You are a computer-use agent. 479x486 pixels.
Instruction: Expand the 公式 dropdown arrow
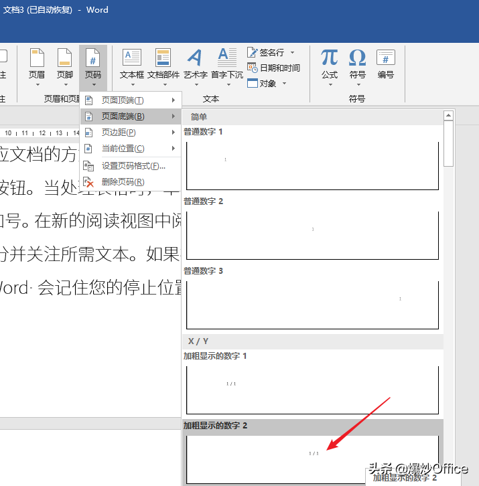(330, 84)
